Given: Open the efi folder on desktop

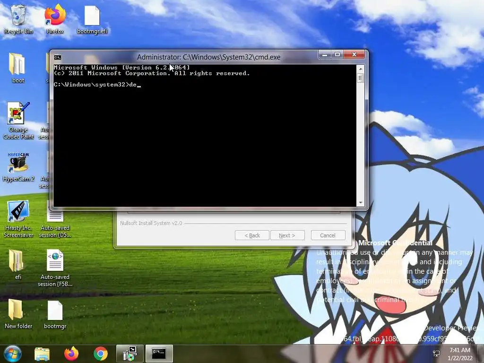Looking at the screenshot, I should tap(18, 265).
